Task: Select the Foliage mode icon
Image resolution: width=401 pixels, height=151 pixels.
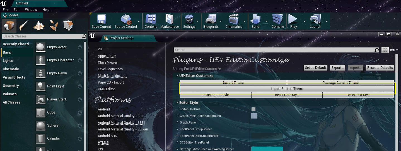Action: [54, 26]
